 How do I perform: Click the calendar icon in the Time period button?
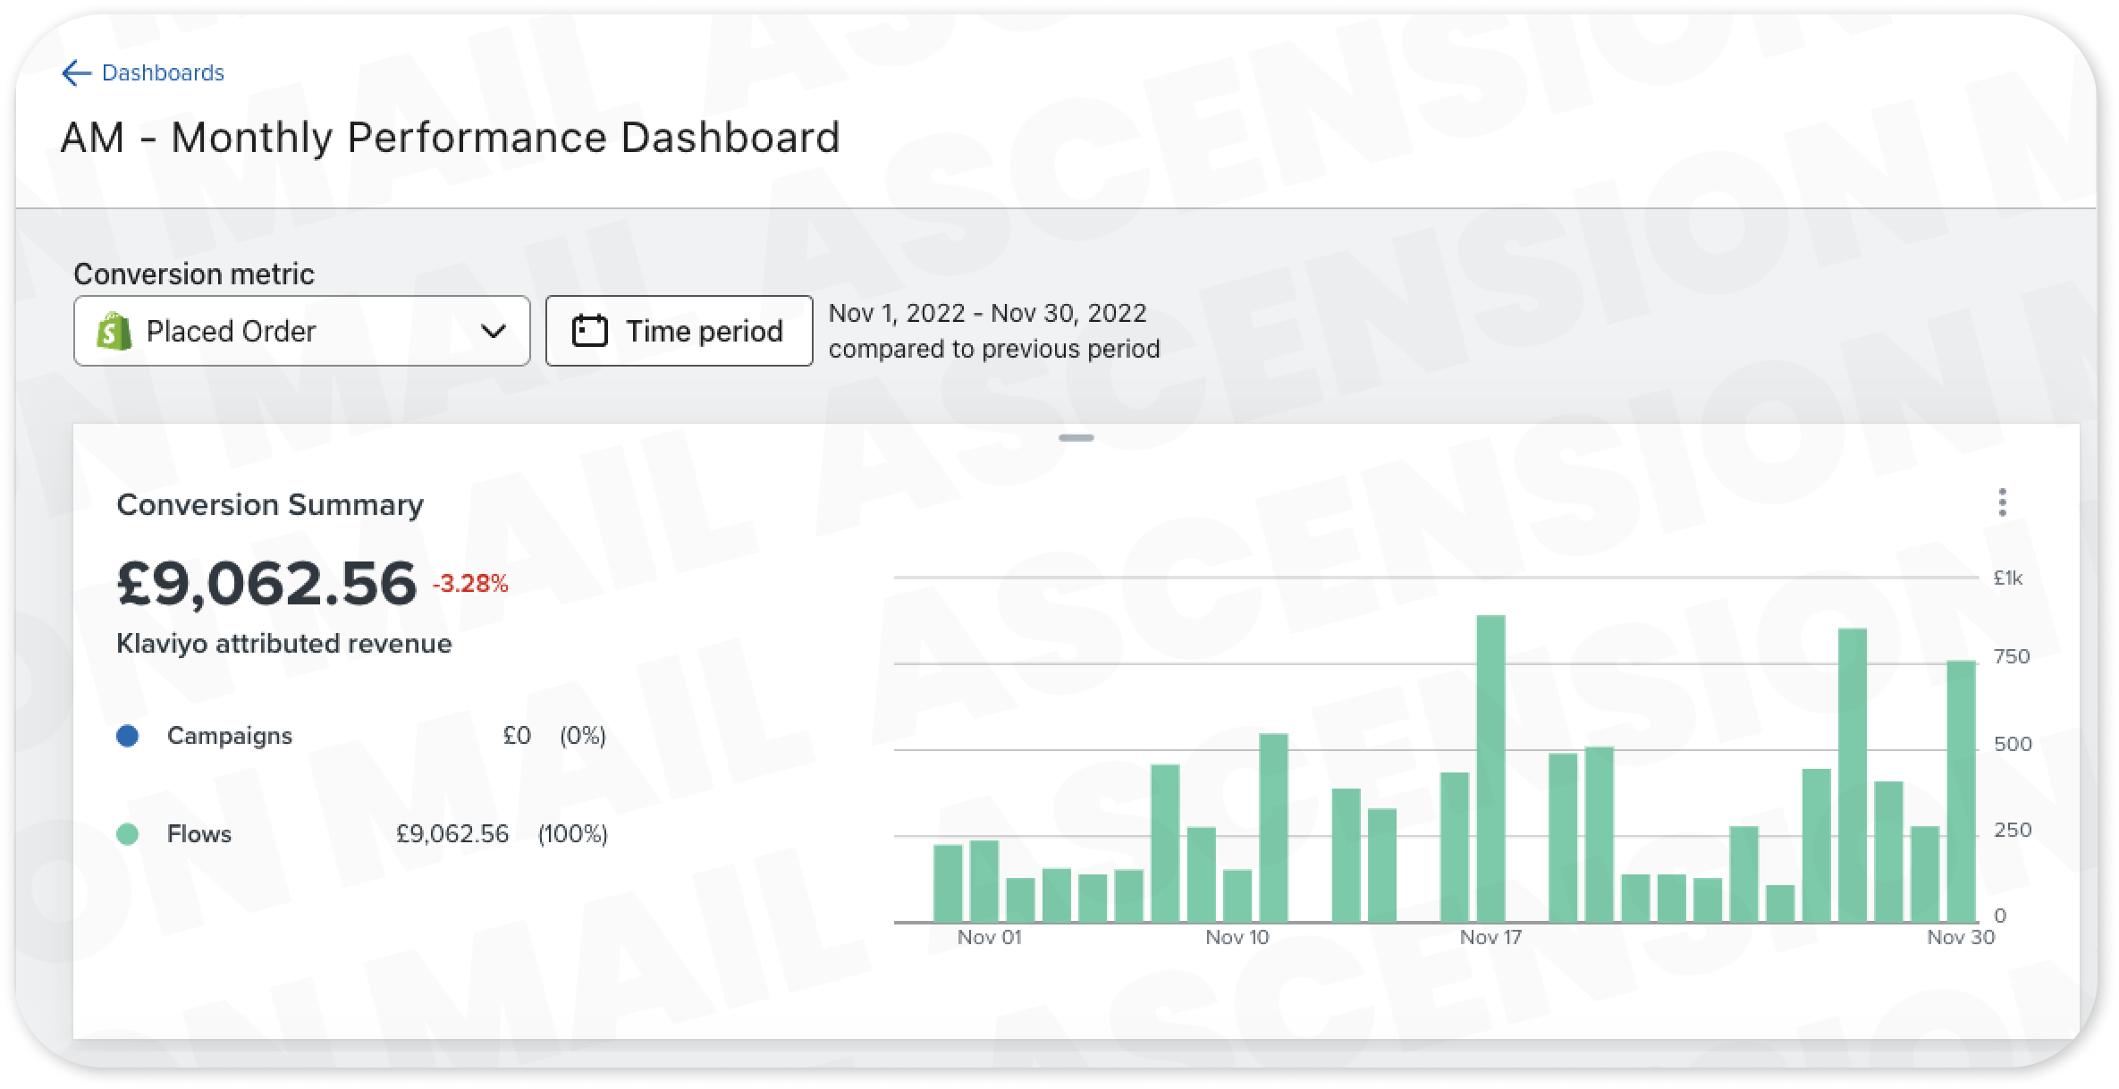[x=589, y=331]
